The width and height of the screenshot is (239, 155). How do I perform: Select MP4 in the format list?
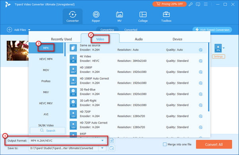(46, 48)
